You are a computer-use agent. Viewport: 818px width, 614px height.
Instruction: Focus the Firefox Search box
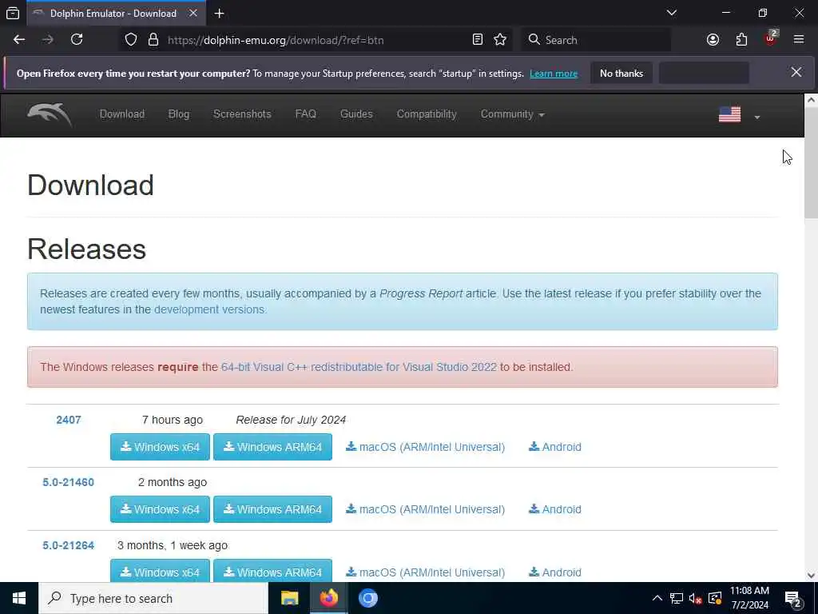coord(596,40)
